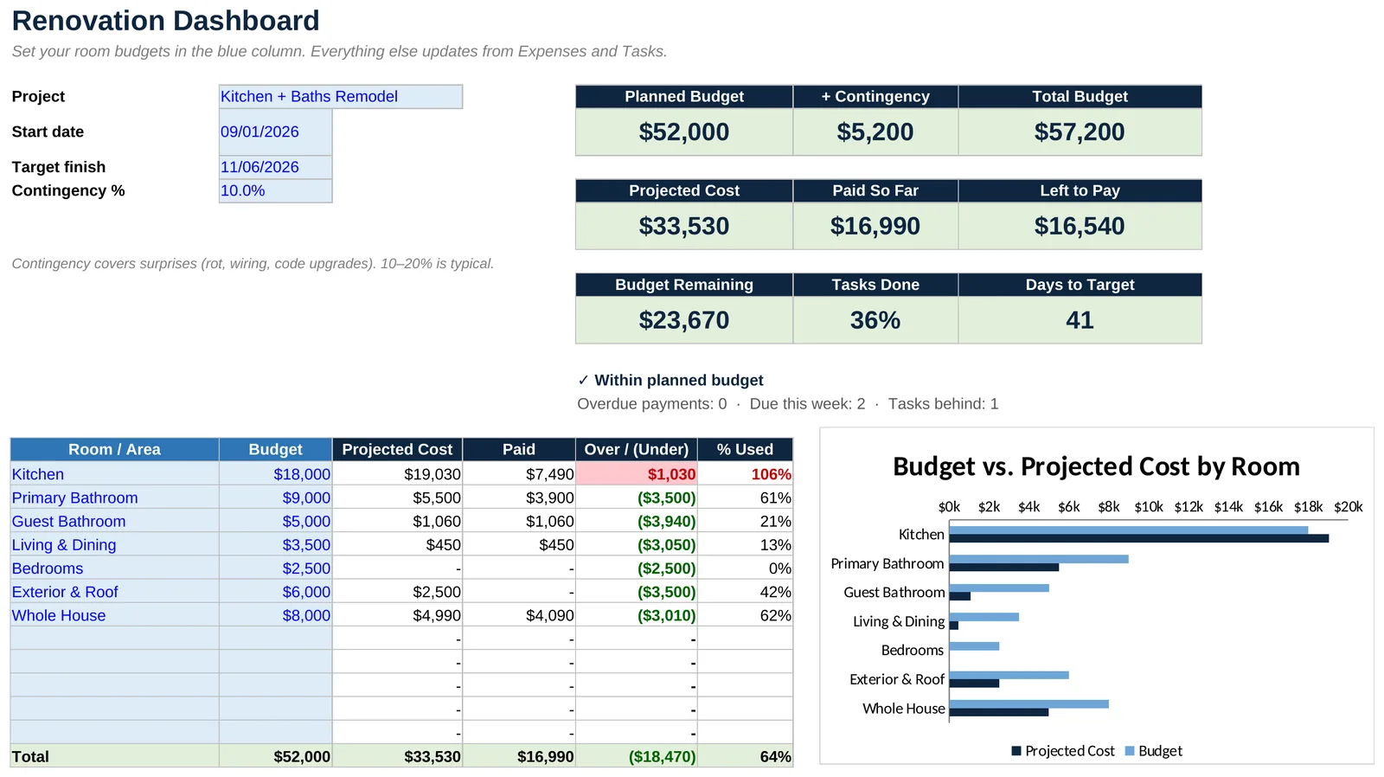Click the start date cell 09/01/2026
The width and height of the screenshot is (1384, 777).
click(276, 132)
